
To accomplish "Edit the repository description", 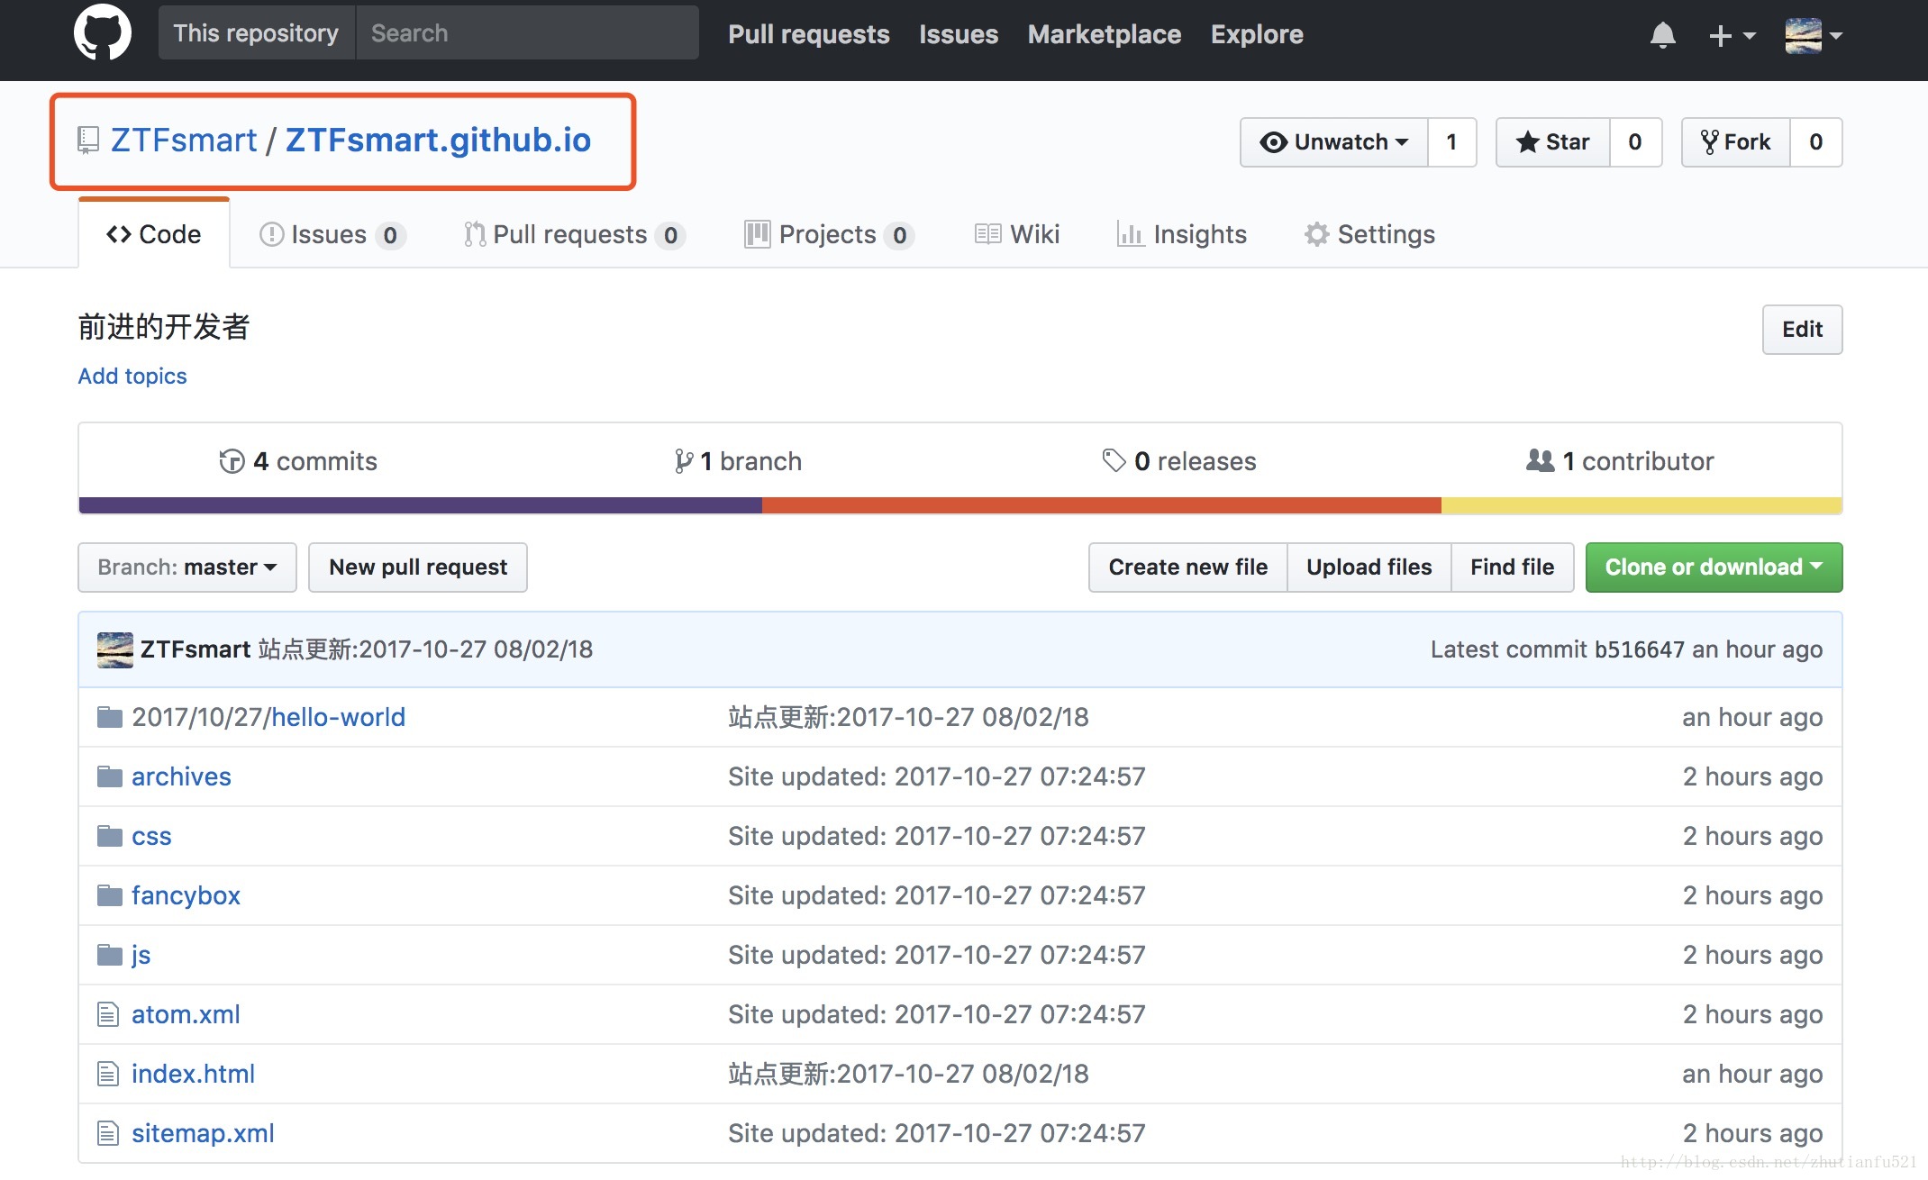I will tap(1802, 330).
